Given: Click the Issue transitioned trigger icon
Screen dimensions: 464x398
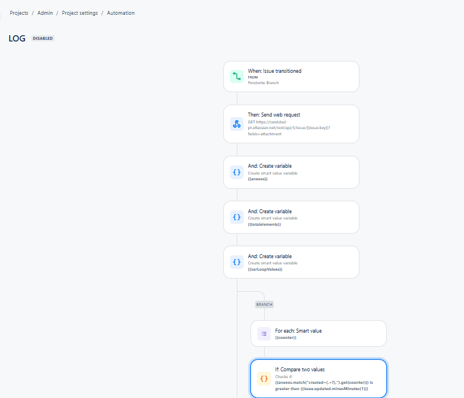Looking at the screenshot, I should (x=237, y=76).
